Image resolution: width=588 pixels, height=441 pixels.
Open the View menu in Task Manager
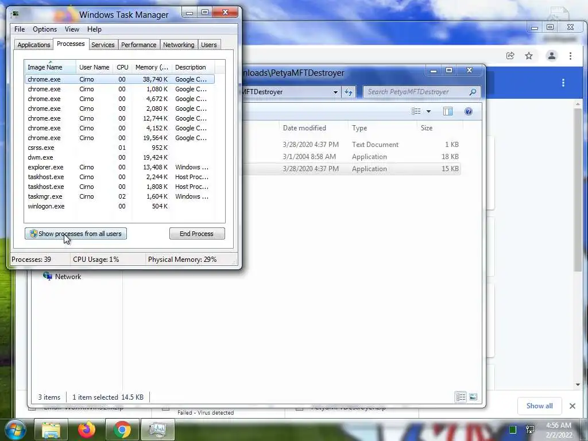click(72, 29)
